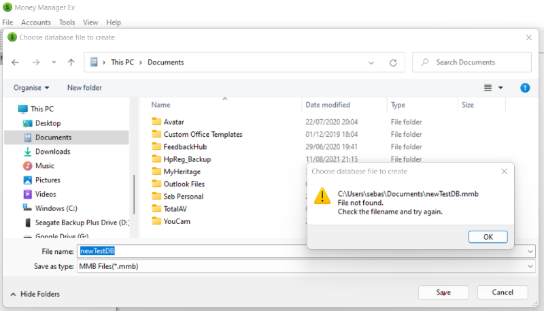
Task: Close the File not found warning dialog
Action: (x=504, y=171)
